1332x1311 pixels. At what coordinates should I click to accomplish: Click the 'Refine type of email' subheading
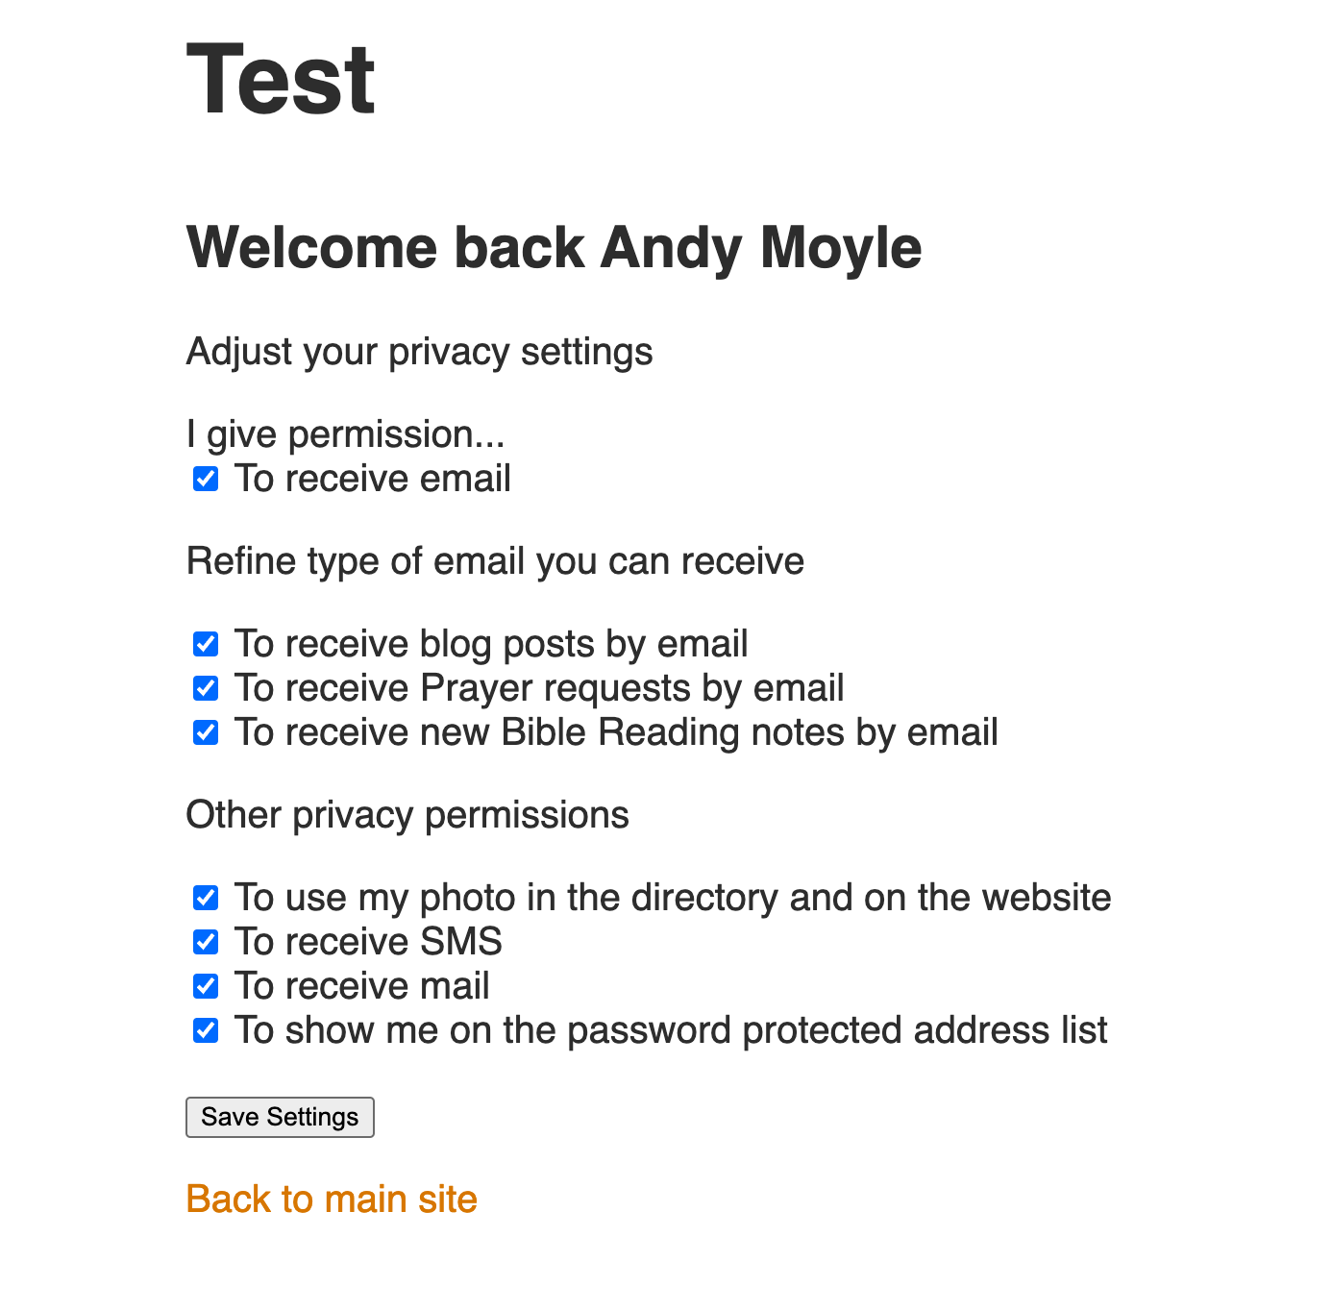point(495,561)
